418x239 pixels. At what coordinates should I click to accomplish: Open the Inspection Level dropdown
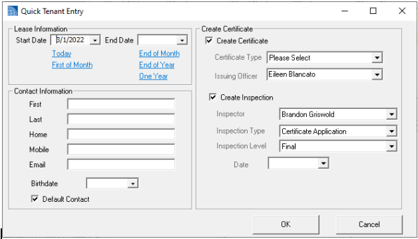391,146
